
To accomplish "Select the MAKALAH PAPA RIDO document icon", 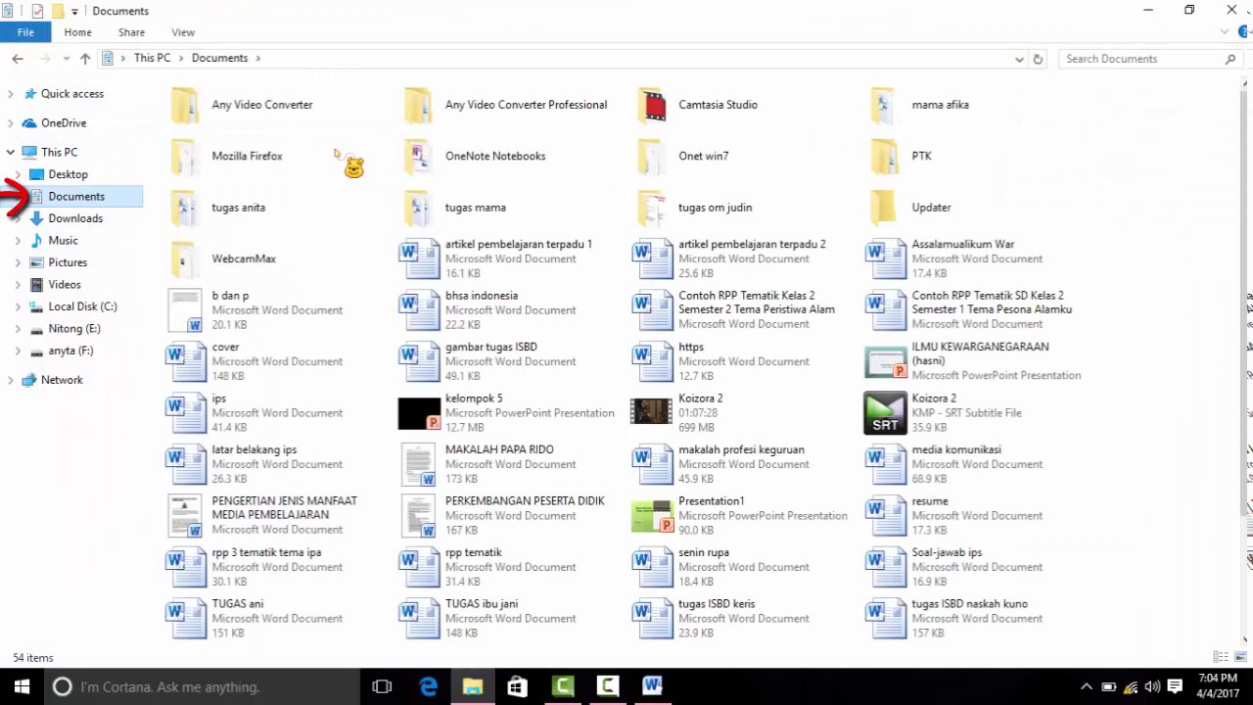I will [x=419, y=464].
